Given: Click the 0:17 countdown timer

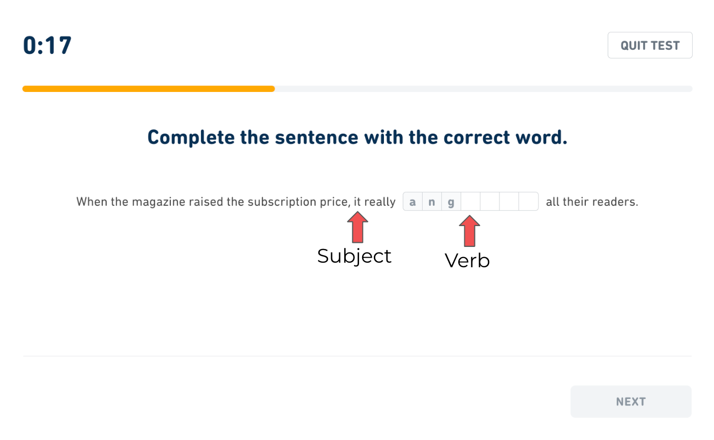Looking at the screenshot, I should point(47,45).
